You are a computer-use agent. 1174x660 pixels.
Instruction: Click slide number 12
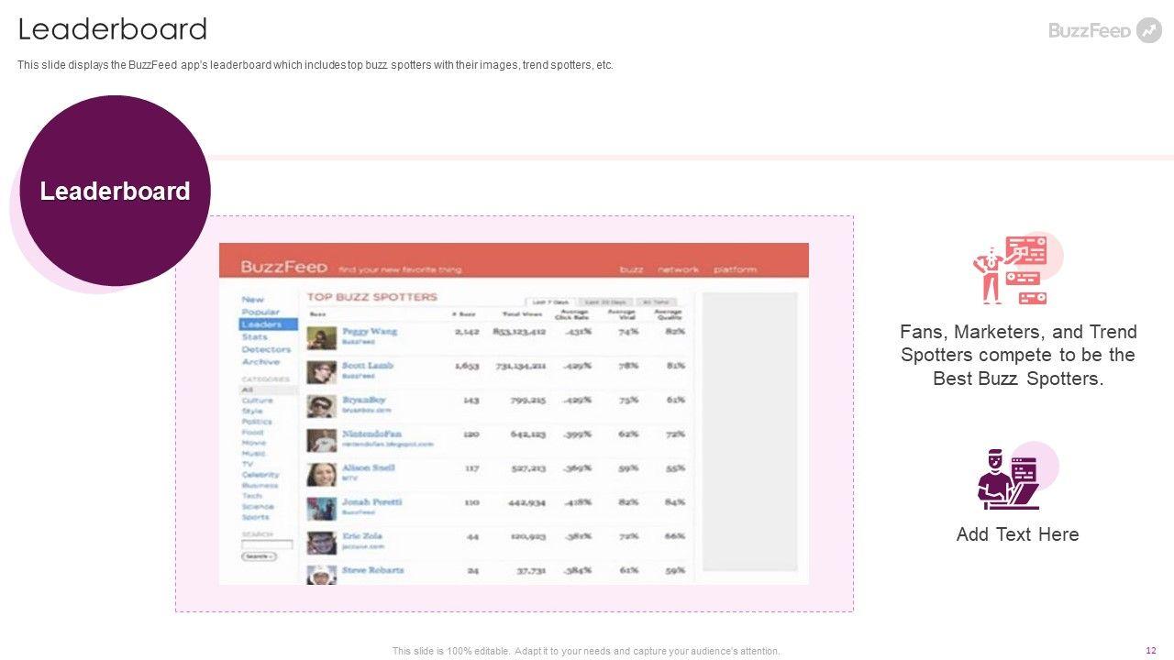point(1151,651)
